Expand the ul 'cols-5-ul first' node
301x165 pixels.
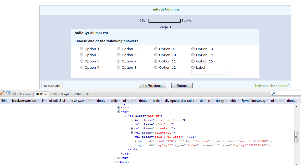[132, 120]
